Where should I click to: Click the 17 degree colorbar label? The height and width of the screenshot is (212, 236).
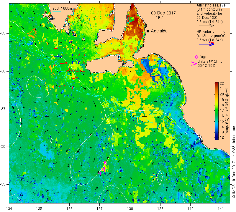[222, 110]
